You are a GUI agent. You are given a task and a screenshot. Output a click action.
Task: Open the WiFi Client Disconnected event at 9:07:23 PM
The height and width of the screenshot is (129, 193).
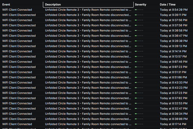click(x=19, y=67)
